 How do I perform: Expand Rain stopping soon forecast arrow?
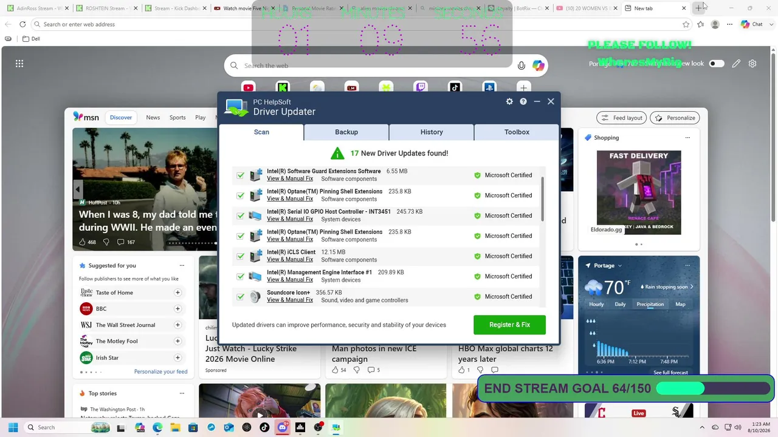pyautogui.click(x=692, y=286)
